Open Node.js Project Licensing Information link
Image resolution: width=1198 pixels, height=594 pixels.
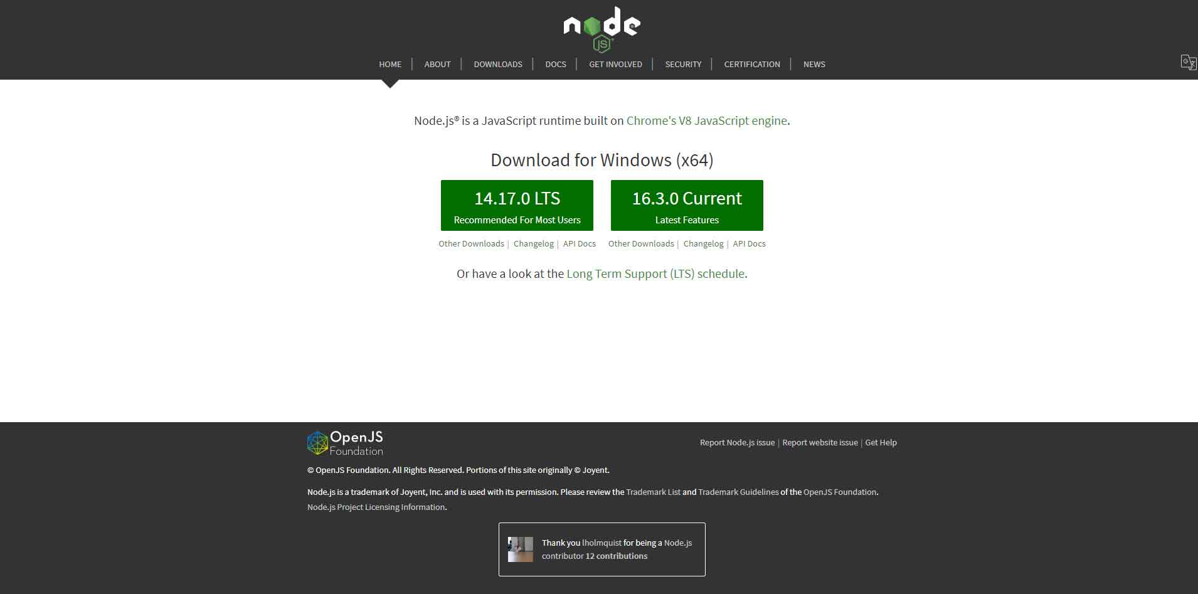(376, 507)
